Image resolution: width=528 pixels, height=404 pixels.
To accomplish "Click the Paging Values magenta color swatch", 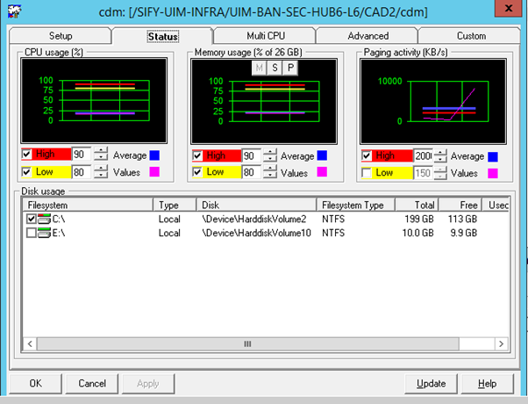I will click(x=493, y=173).
